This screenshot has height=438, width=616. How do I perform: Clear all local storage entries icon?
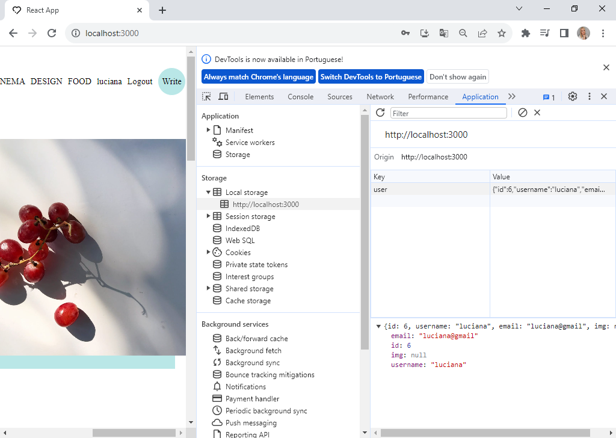[523, 113]
